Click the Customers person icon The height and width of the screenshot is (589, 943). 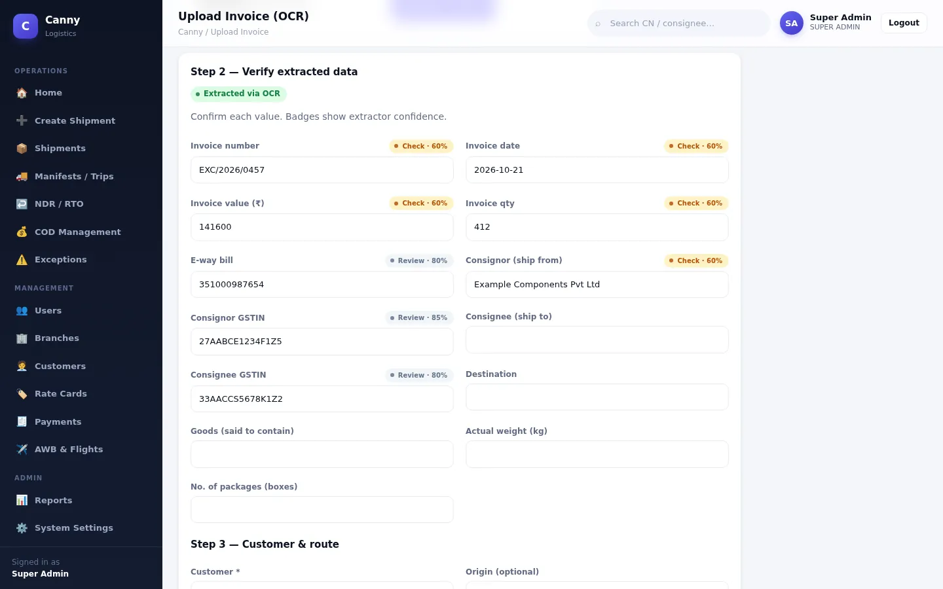tap(22, 366)
